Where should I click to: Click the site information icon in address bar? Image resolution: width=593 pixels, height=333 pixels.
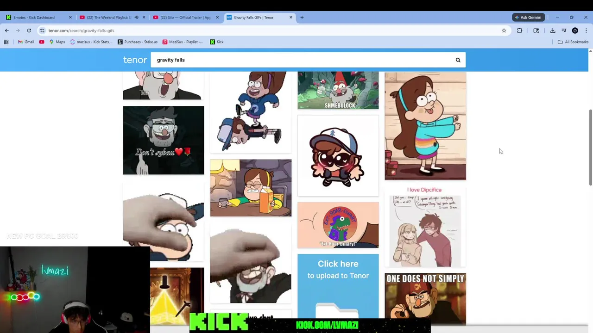[x=42, y=31]
